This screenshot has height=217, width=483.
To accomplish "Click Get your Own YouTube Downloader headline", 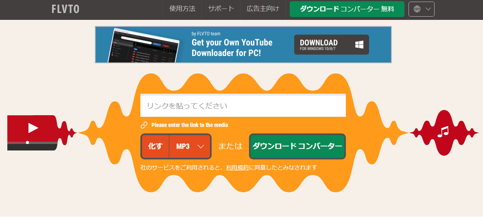I will tap(232, 47).
